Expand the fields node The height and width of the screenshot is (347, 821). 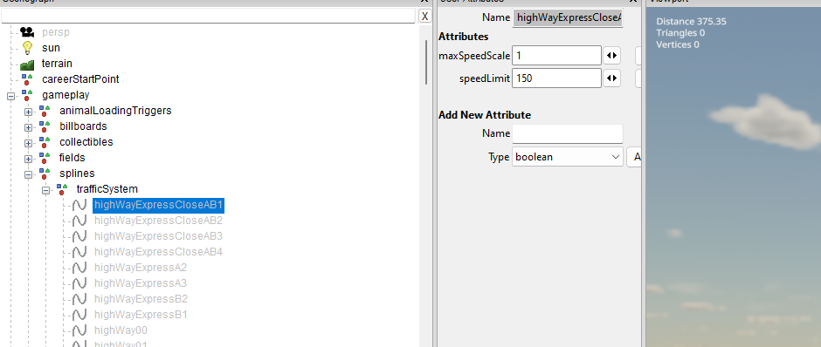[x=28, y=159]
